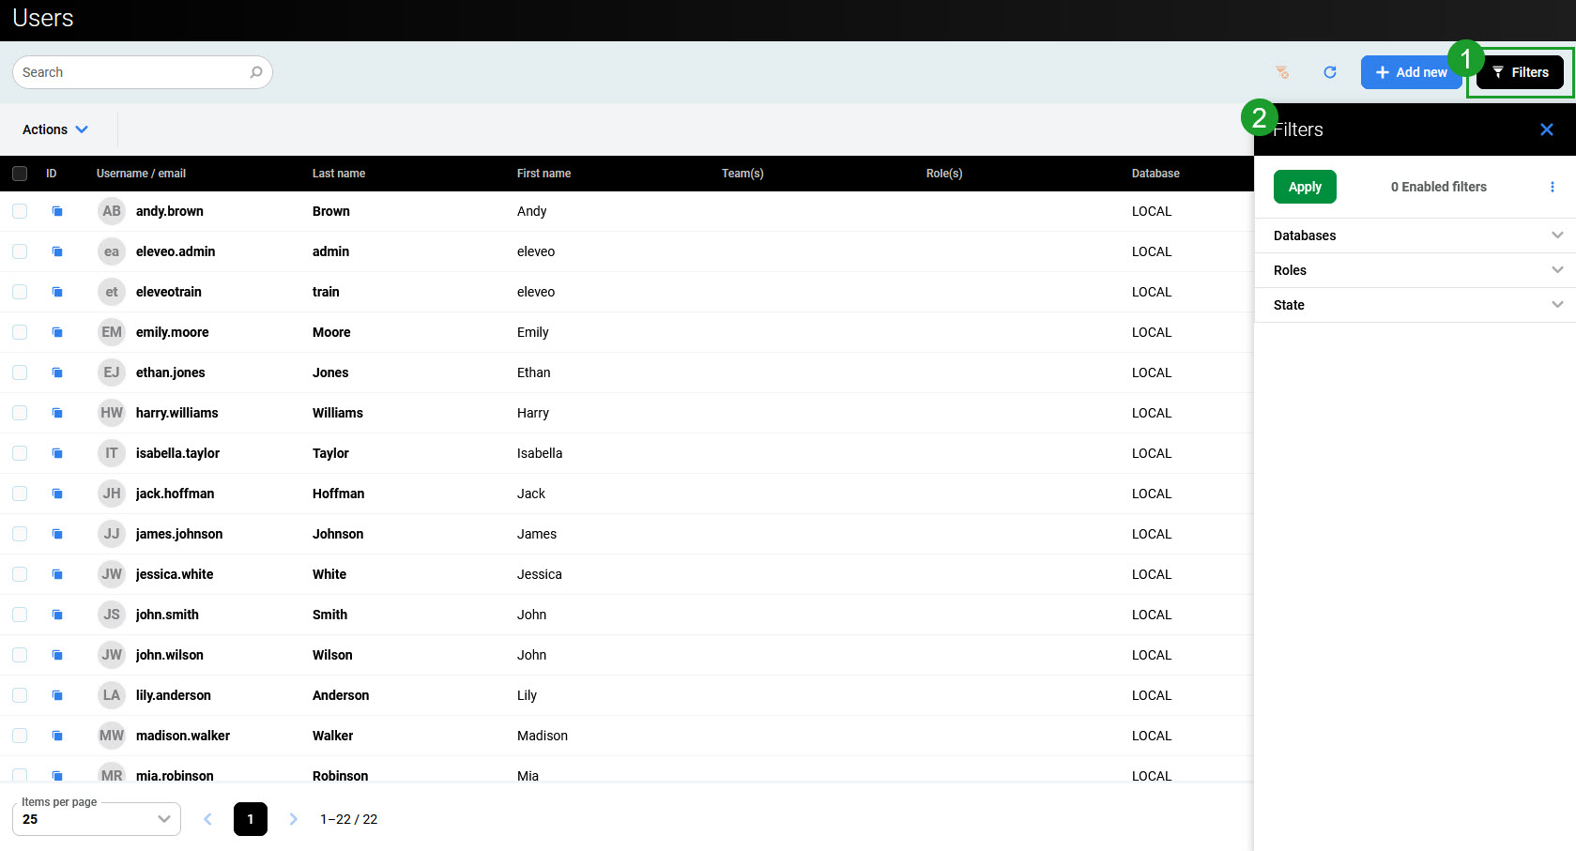Close the Filters panel with X
1576x851 pixels.
(1546, 129)
